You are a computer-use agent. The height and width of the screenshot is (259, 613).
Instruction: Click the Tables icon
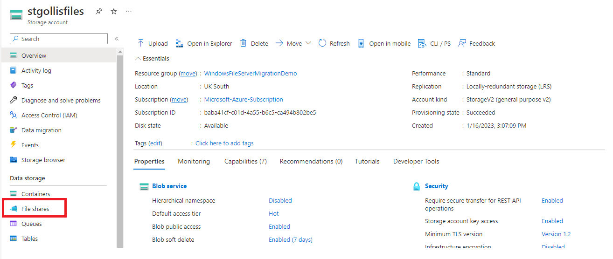pos(14,239)
